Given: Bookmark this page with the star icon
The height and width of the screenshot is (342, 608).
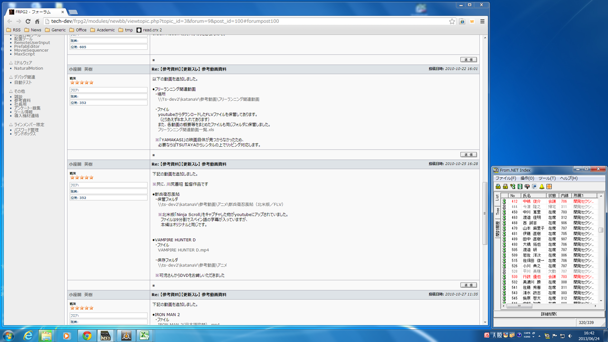Looking at the screenshot, I should tap(452, 21).
